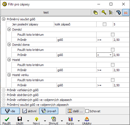Click the Uložit floppy disk icon
The height and width of the screenshot is (125, 130).
(x=20, y=119)
